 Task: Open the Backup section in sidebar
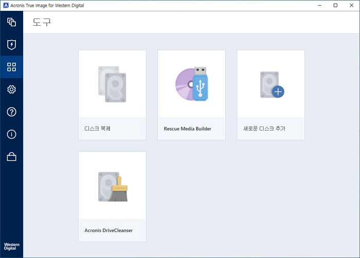[11, 22]
